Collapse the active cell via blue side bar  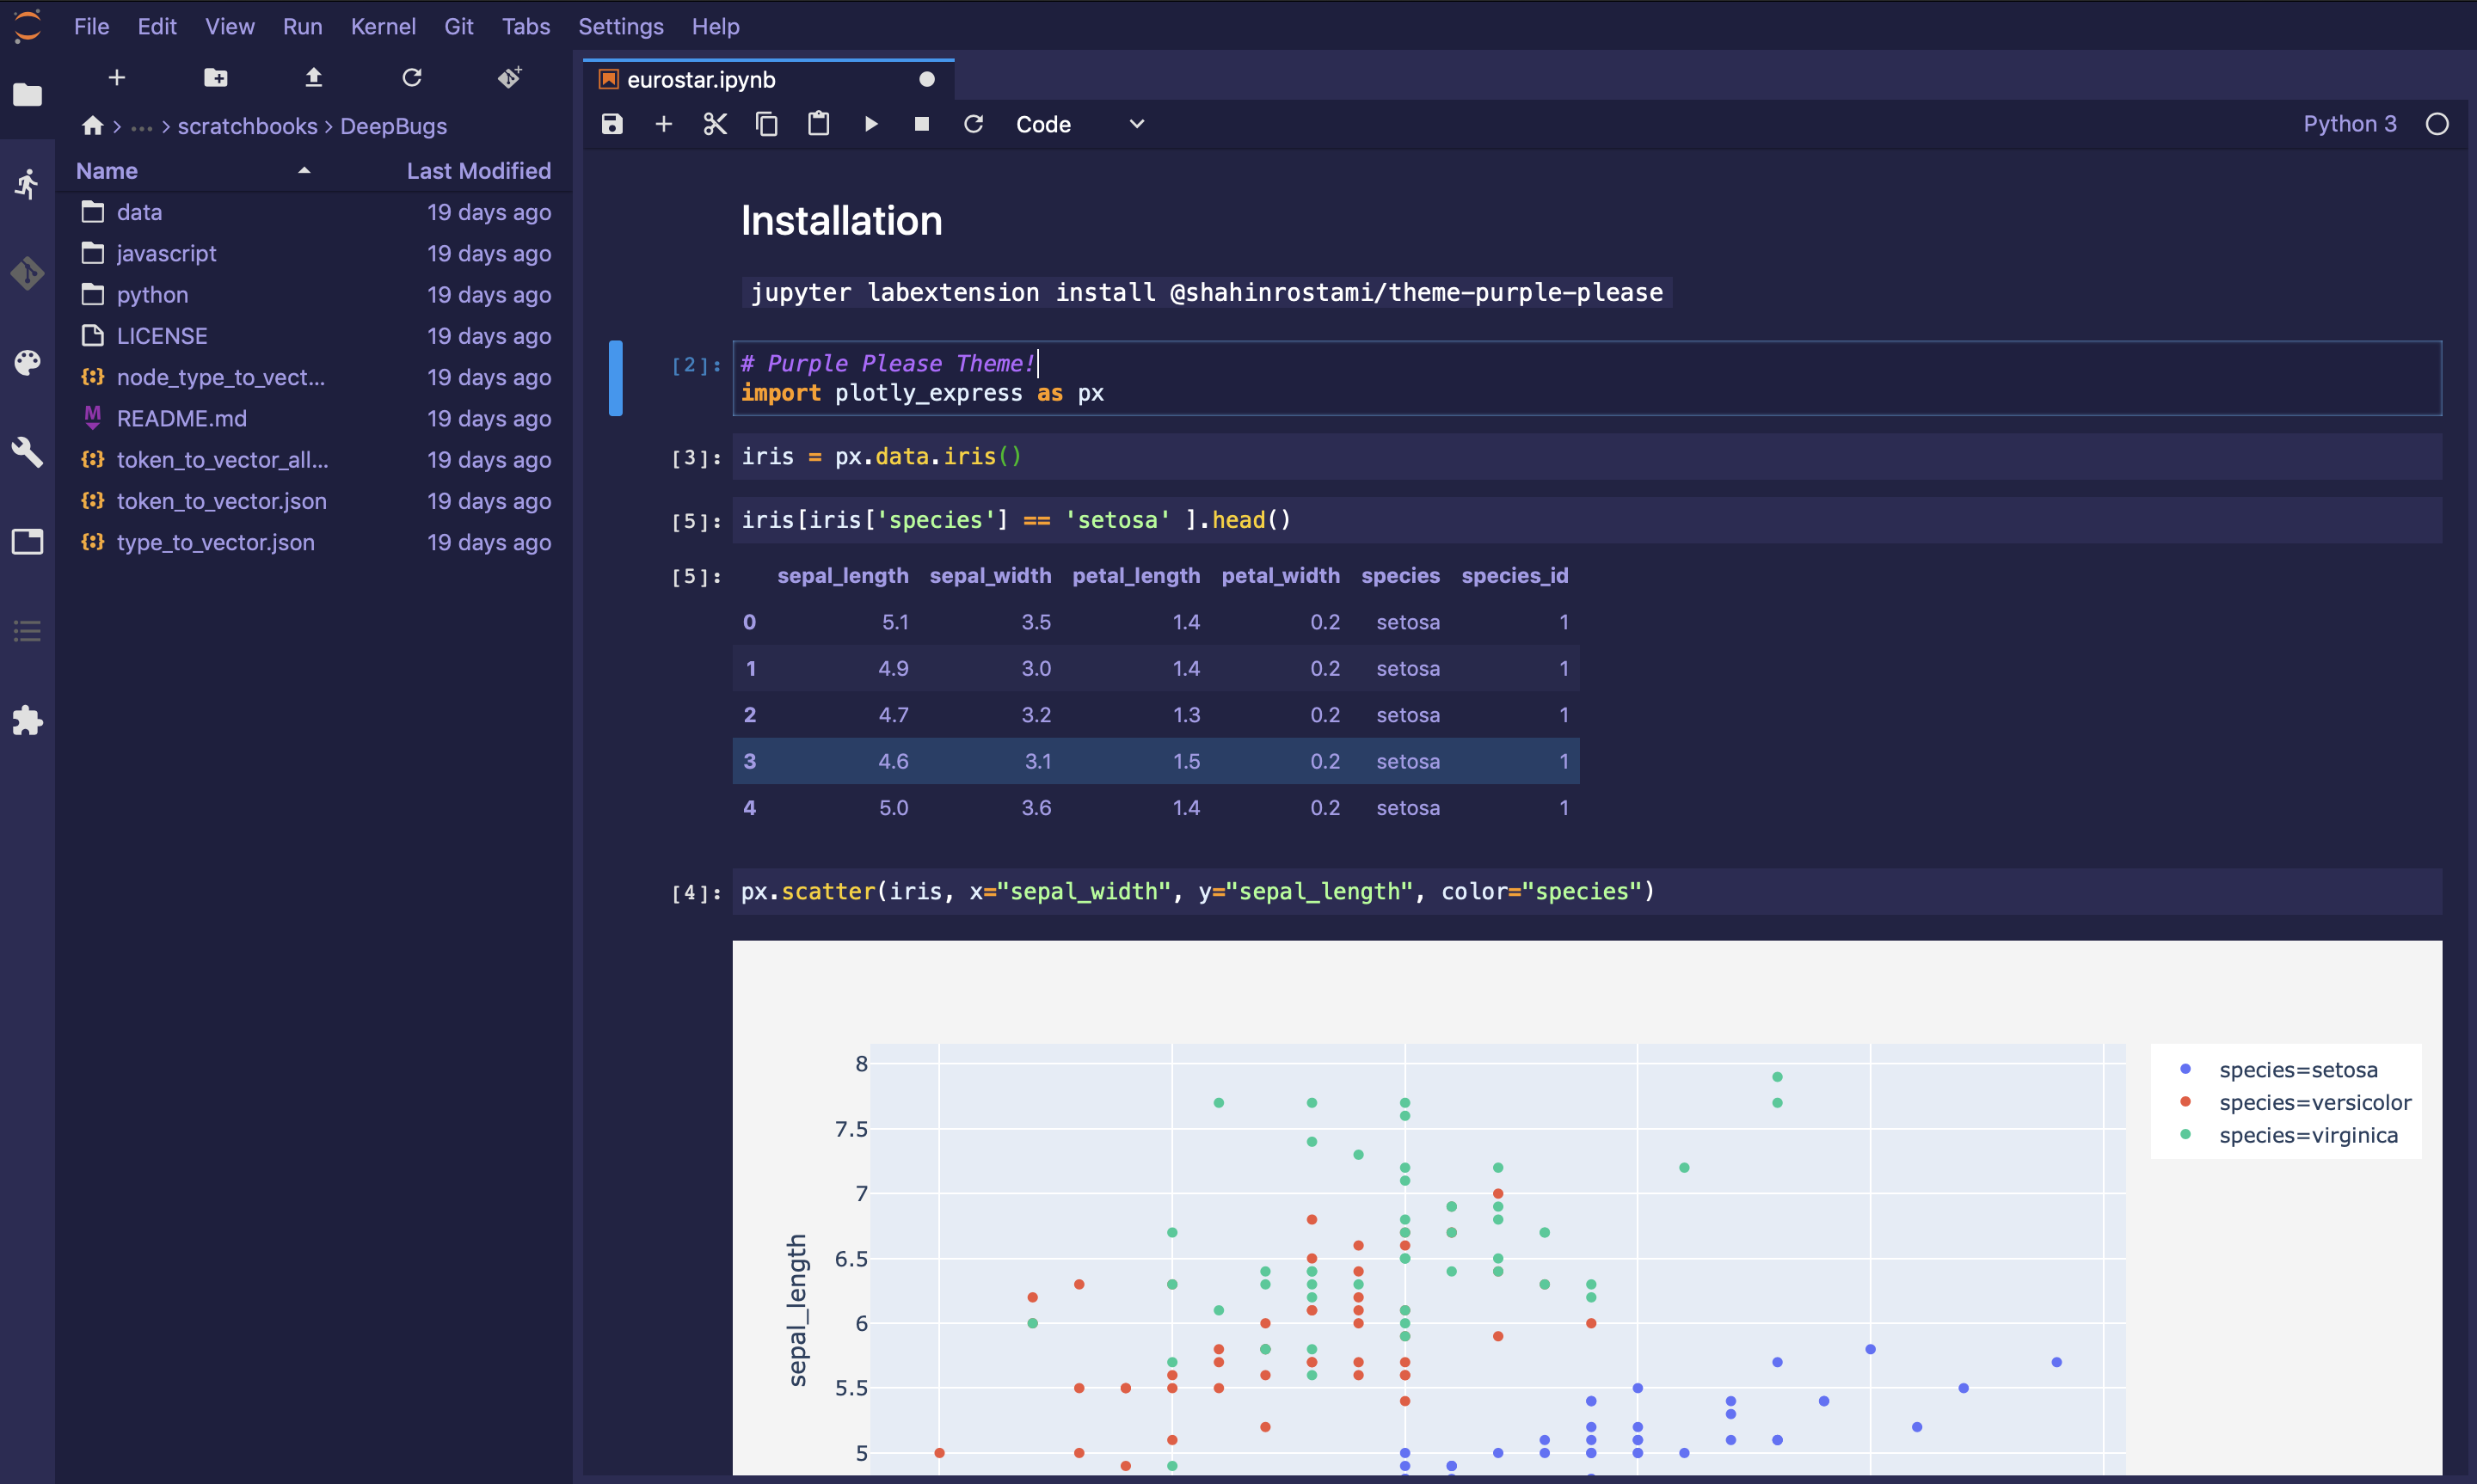[616, 377]
